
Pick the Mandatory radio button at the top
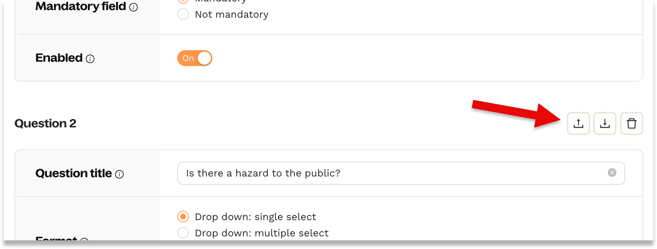(x=183, y=1)
